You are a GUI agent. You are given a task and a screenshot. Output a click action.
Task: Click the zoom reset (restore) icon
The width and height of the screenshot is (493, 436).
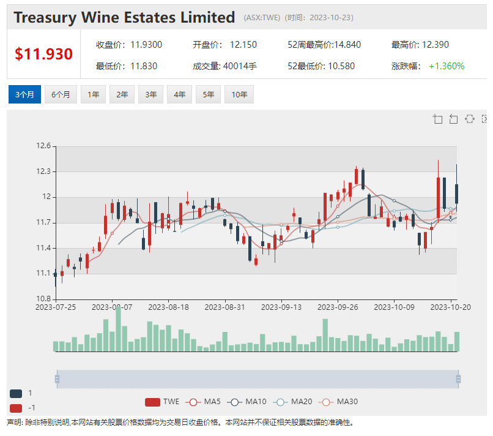[453, 119]
